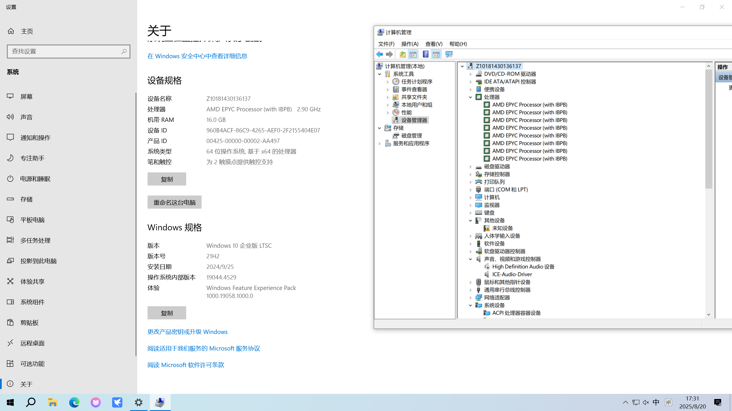Toggle Show/Hide Console Tree toolbar button
This screenshot has height=411, width=732.
tap(413, 54)
